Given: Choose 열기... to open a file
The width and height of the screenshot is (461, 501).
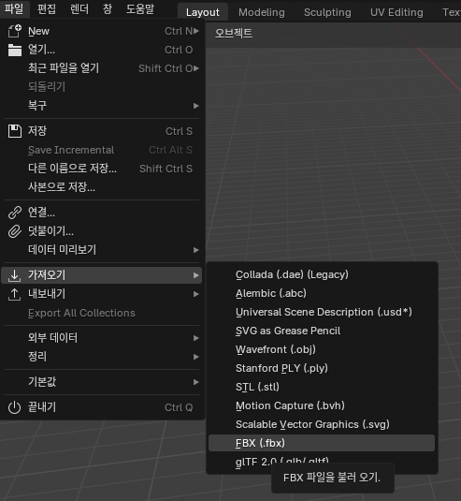Looking at the screenshot, I should (101, 50).
